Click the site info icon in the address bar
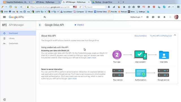This screenshot has height=102, width=181. tap(25, 7)
